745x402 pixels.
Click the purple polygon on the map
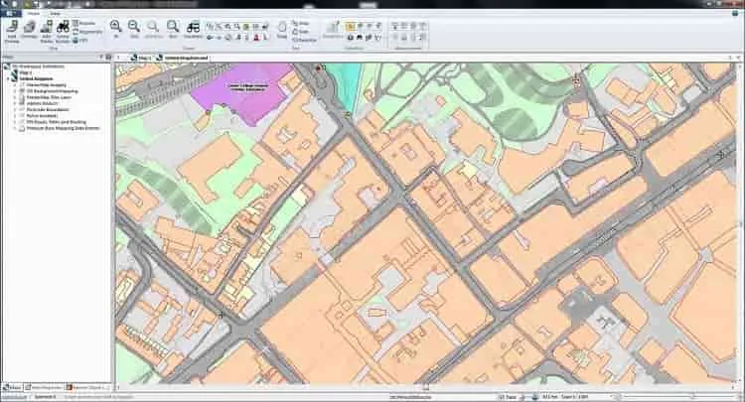(245, 92)
